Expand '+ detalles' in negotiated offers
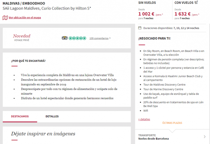Image resolution: width=210 pixels, height=144 pixels. pos(144,119)
